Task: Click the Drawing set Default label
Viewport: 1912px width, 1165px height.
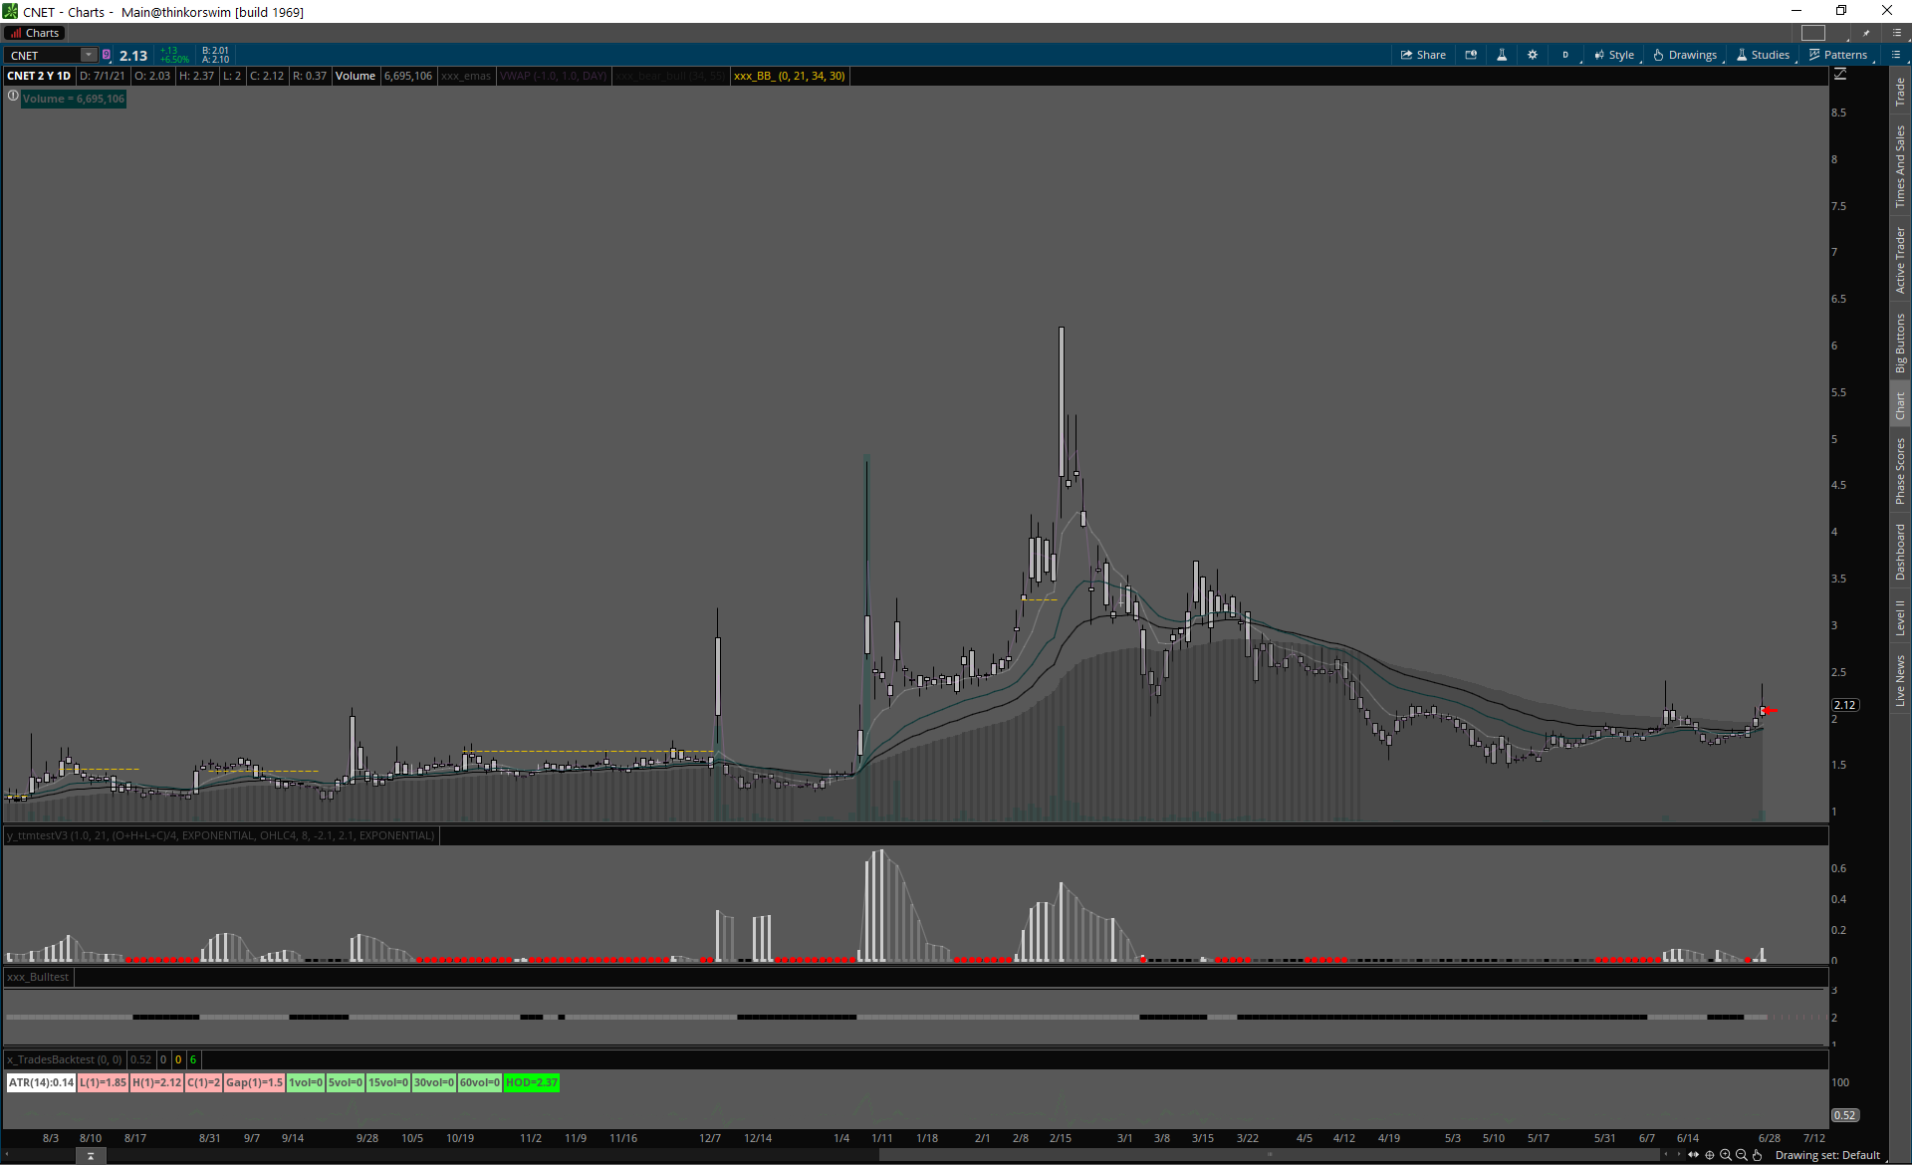Action: click(1827, 1155)
